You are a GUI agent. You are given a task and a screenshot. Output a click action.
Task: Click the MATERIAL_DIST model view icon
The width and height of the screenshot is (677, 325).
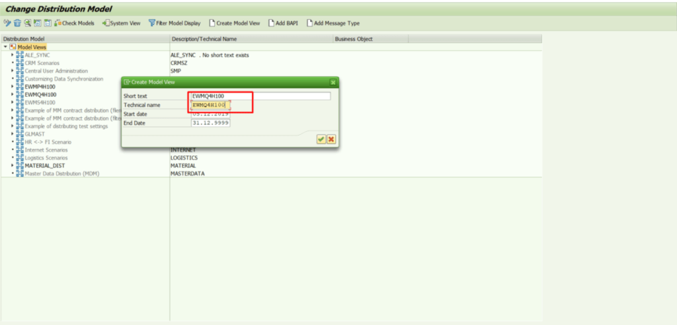coord(20,165)
